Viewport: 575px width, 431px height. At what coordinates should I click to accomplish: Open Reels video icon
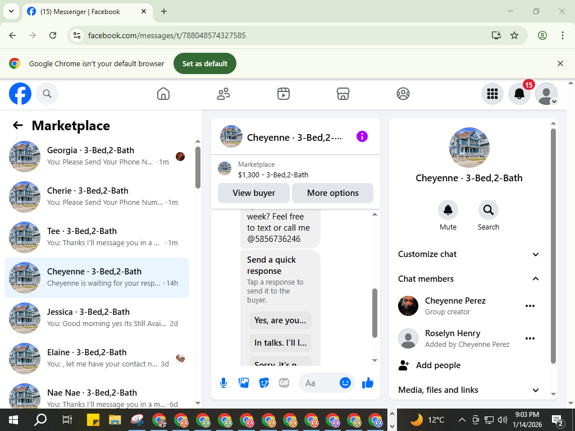pyautogui.click(x=283, y=94)
